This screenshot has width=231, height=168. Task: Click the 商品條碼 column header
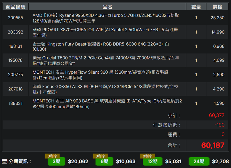tap(15, 7)
